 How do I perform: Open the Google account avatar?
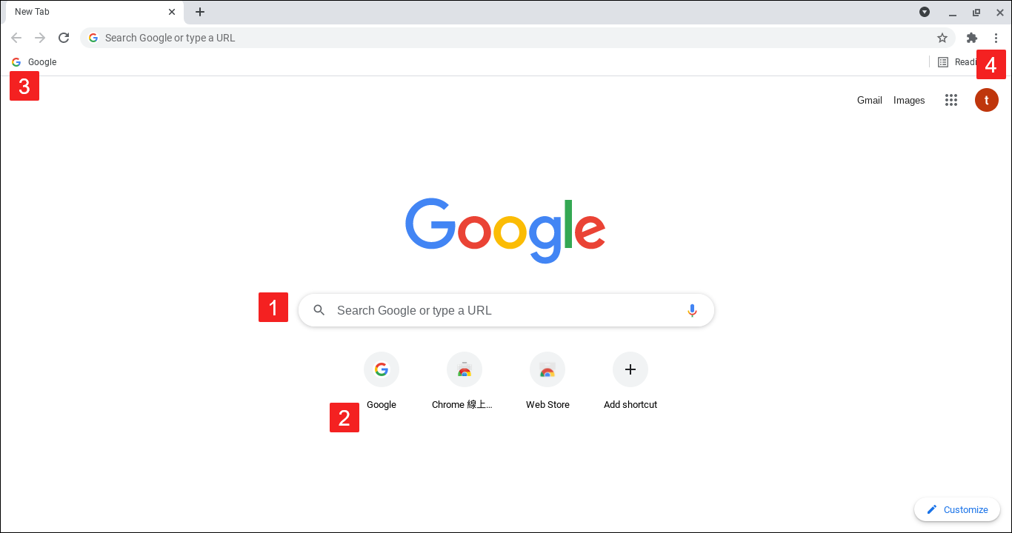point(987,100)
